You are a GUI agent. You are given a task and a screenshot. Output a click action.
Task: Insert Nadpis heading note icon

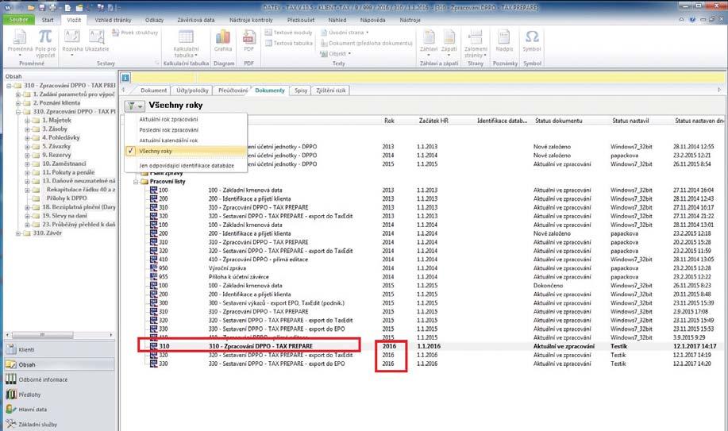click(x=504, y=40)
